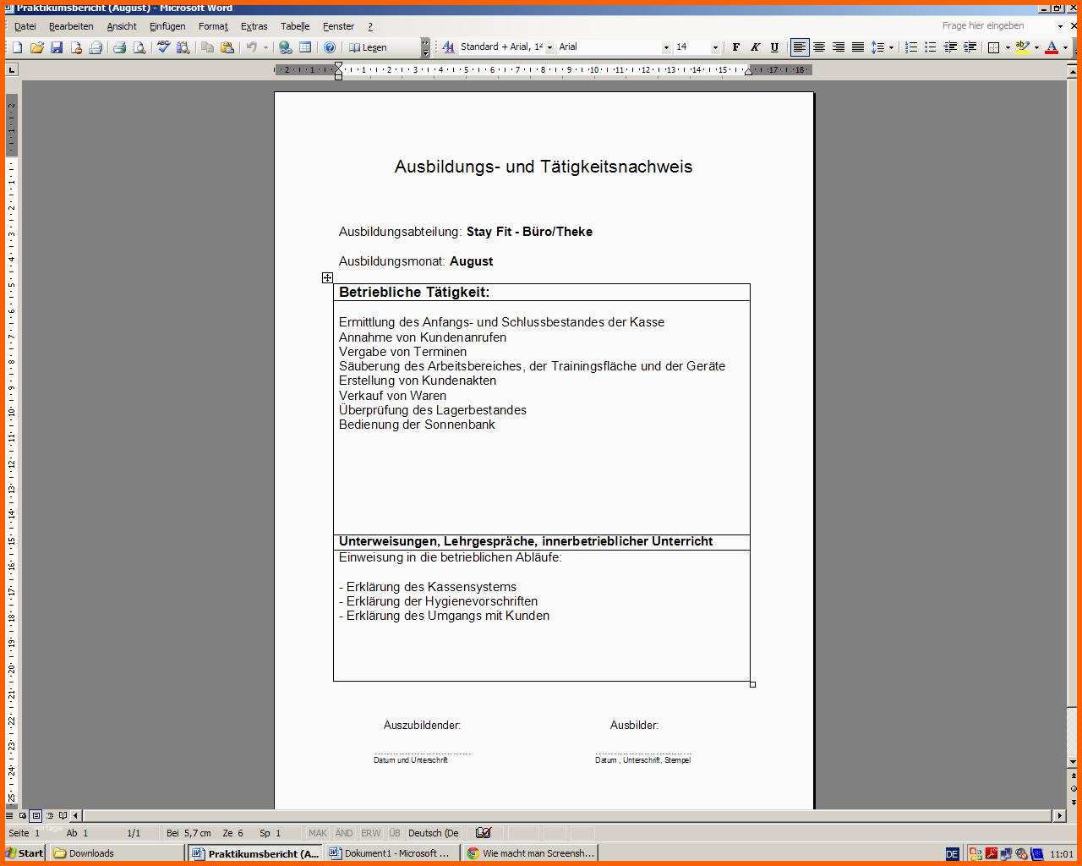
Task: Expand the undo history dropdown arrow
Action: click(265, 47)
